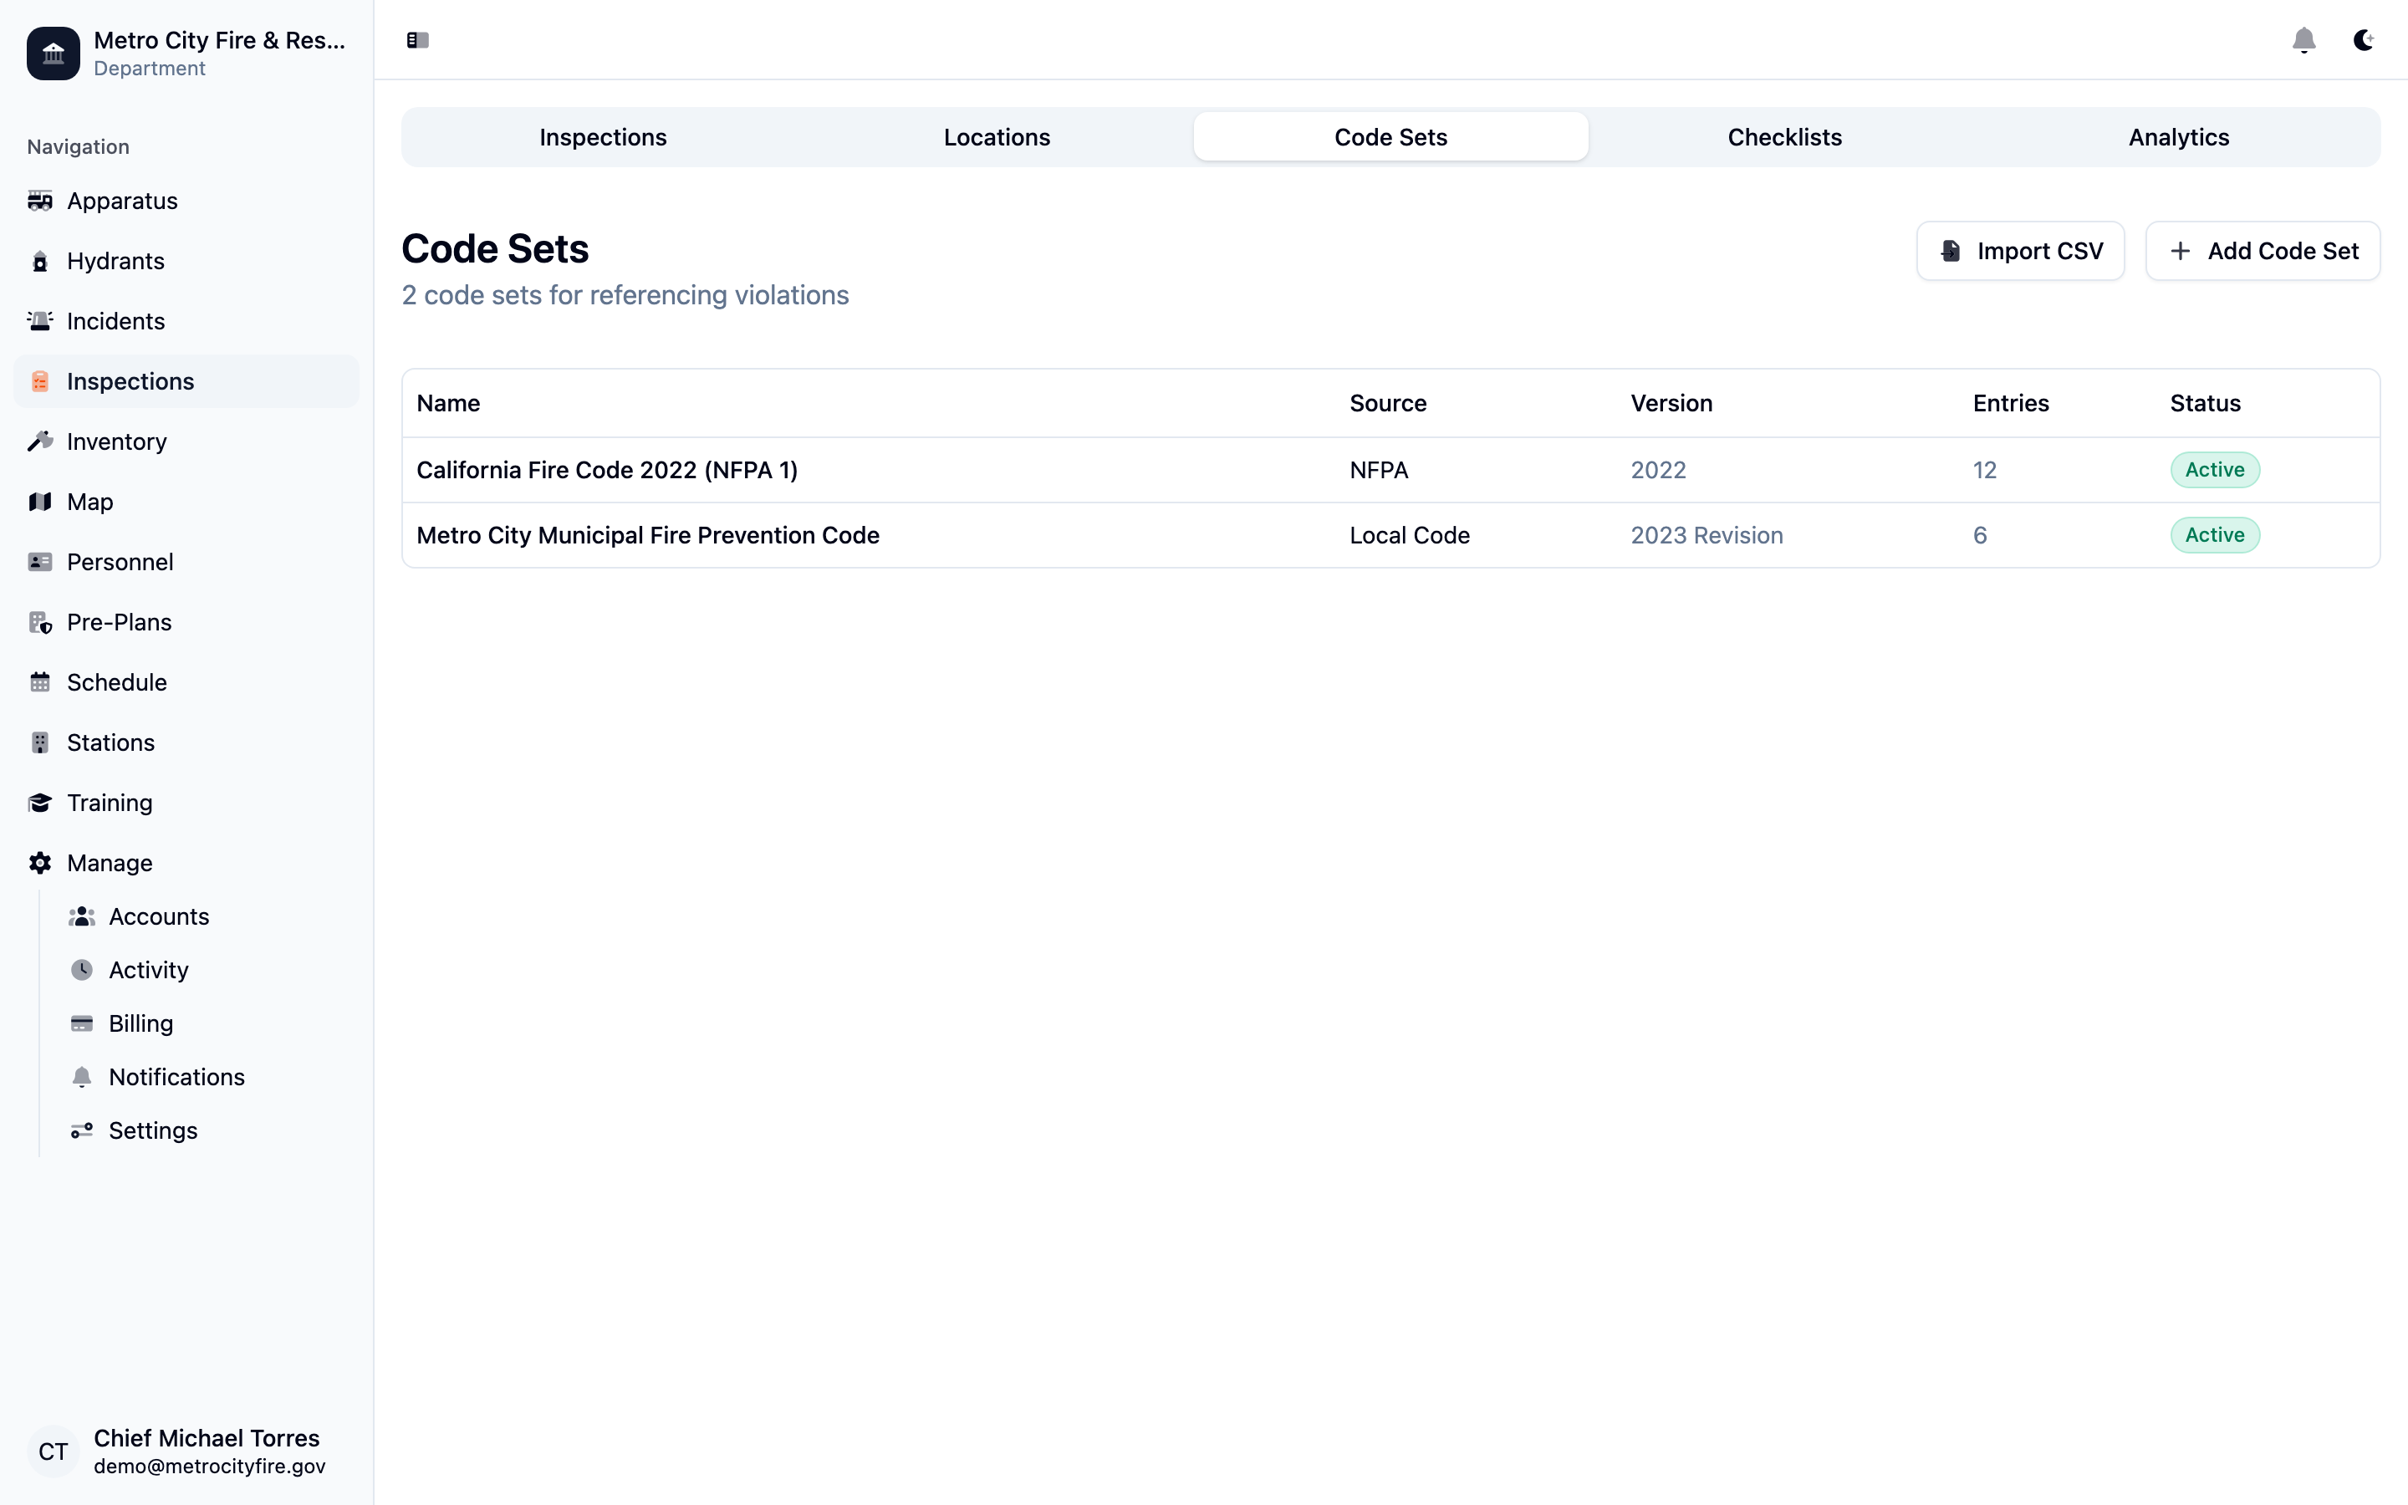Click the Hydrants icon in the sidebar
The image size is (2408, 1505).
[x=40, y=261]
